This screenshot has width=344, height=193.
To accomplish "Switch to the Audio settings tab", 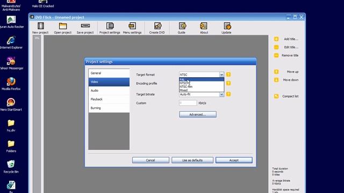I will coord(109,91).
